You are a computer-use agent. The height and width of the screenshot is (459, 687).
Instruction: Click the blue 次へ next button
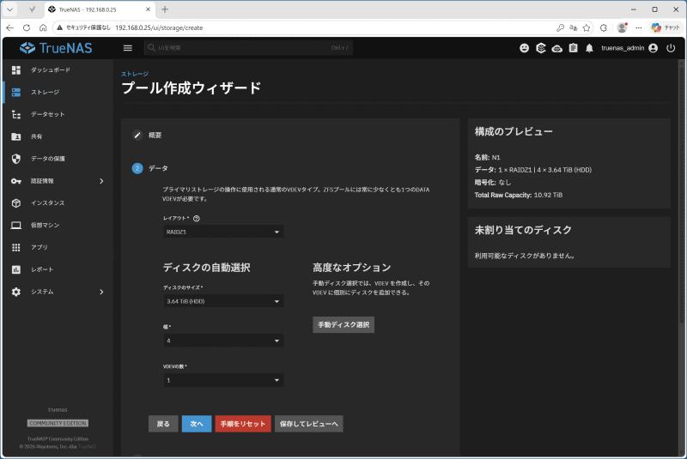tap(197, 424)
